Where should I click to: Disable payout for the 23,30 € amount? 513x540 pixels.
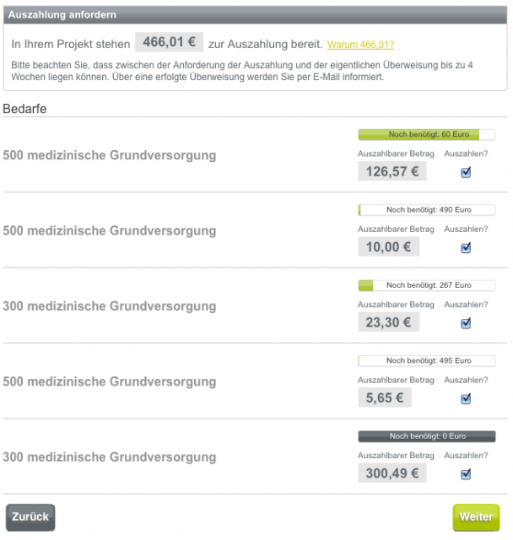[x=466, y=323]
